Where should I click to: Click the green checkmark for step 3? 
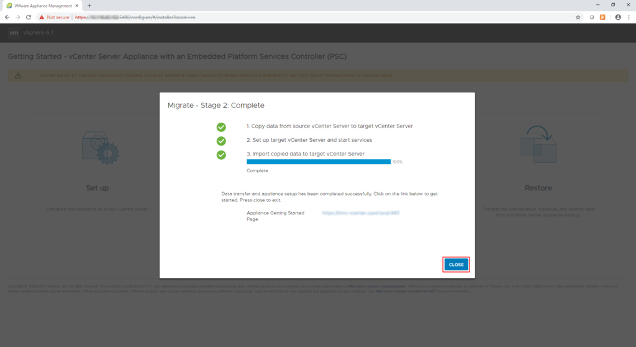click(221, 154)
